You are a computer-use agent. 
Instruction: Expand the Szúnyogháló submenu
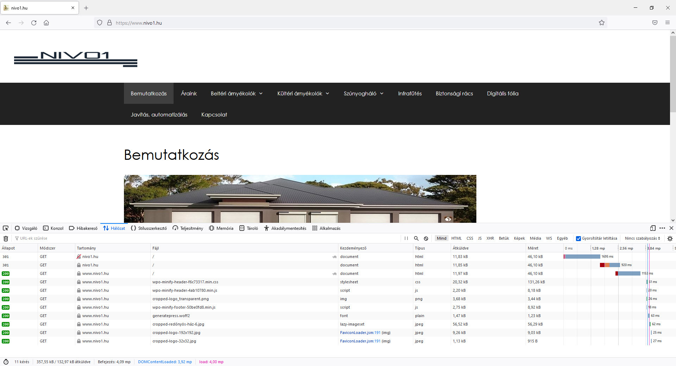click(363, 94)
